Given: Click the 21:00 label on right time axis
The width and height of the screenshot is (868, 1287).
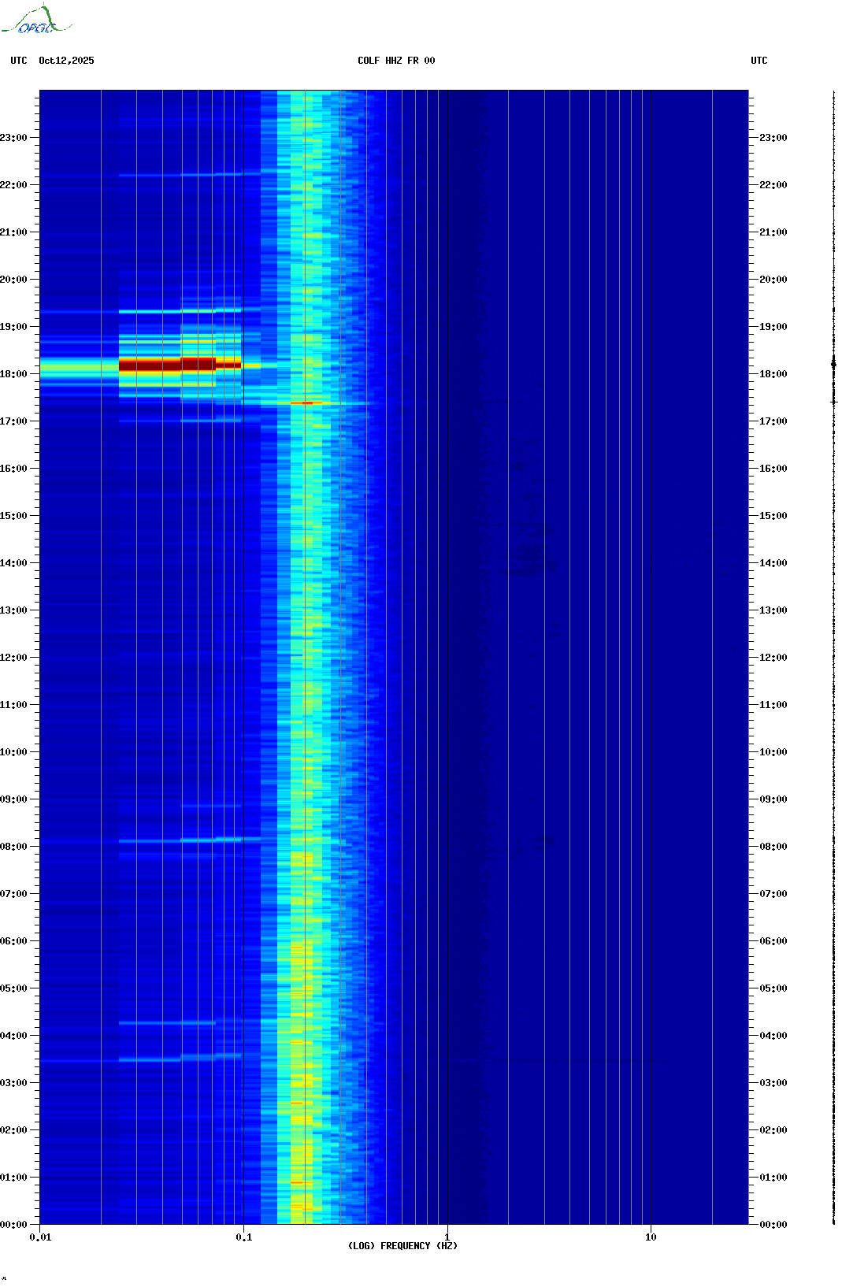Looking at the screenshot, I should [773, 232].
